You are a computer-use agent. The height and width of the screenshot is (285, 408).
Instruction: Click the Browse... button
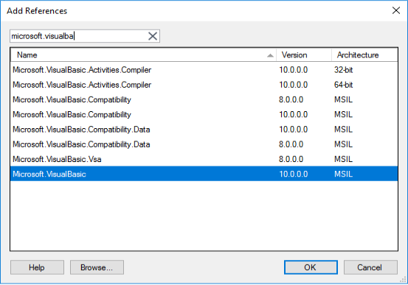pos(97,267)
